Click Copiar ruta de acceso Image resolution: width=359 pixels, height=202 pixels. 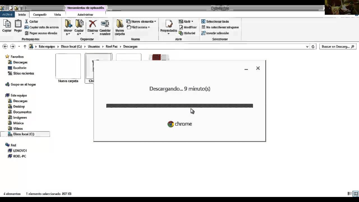42,27
